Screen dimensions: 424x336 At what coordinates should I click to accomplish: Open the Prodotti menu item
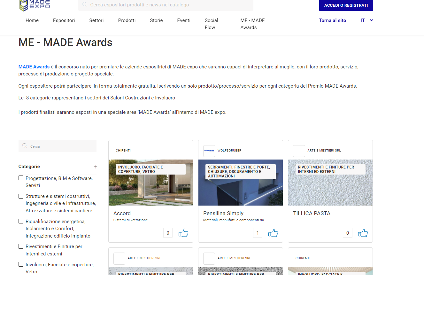coord(127,20)
